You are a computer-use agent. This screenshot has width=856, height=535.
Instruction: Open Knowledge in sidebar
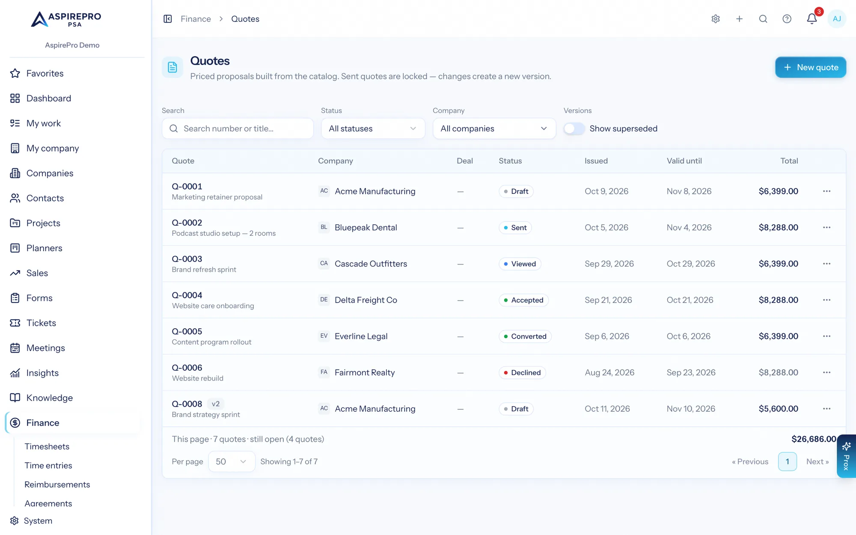pyautogui.click(x=49, y=398)
